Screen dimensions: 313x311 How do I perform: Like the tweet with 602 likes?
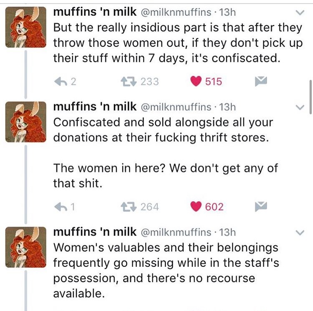pos(196,207)
